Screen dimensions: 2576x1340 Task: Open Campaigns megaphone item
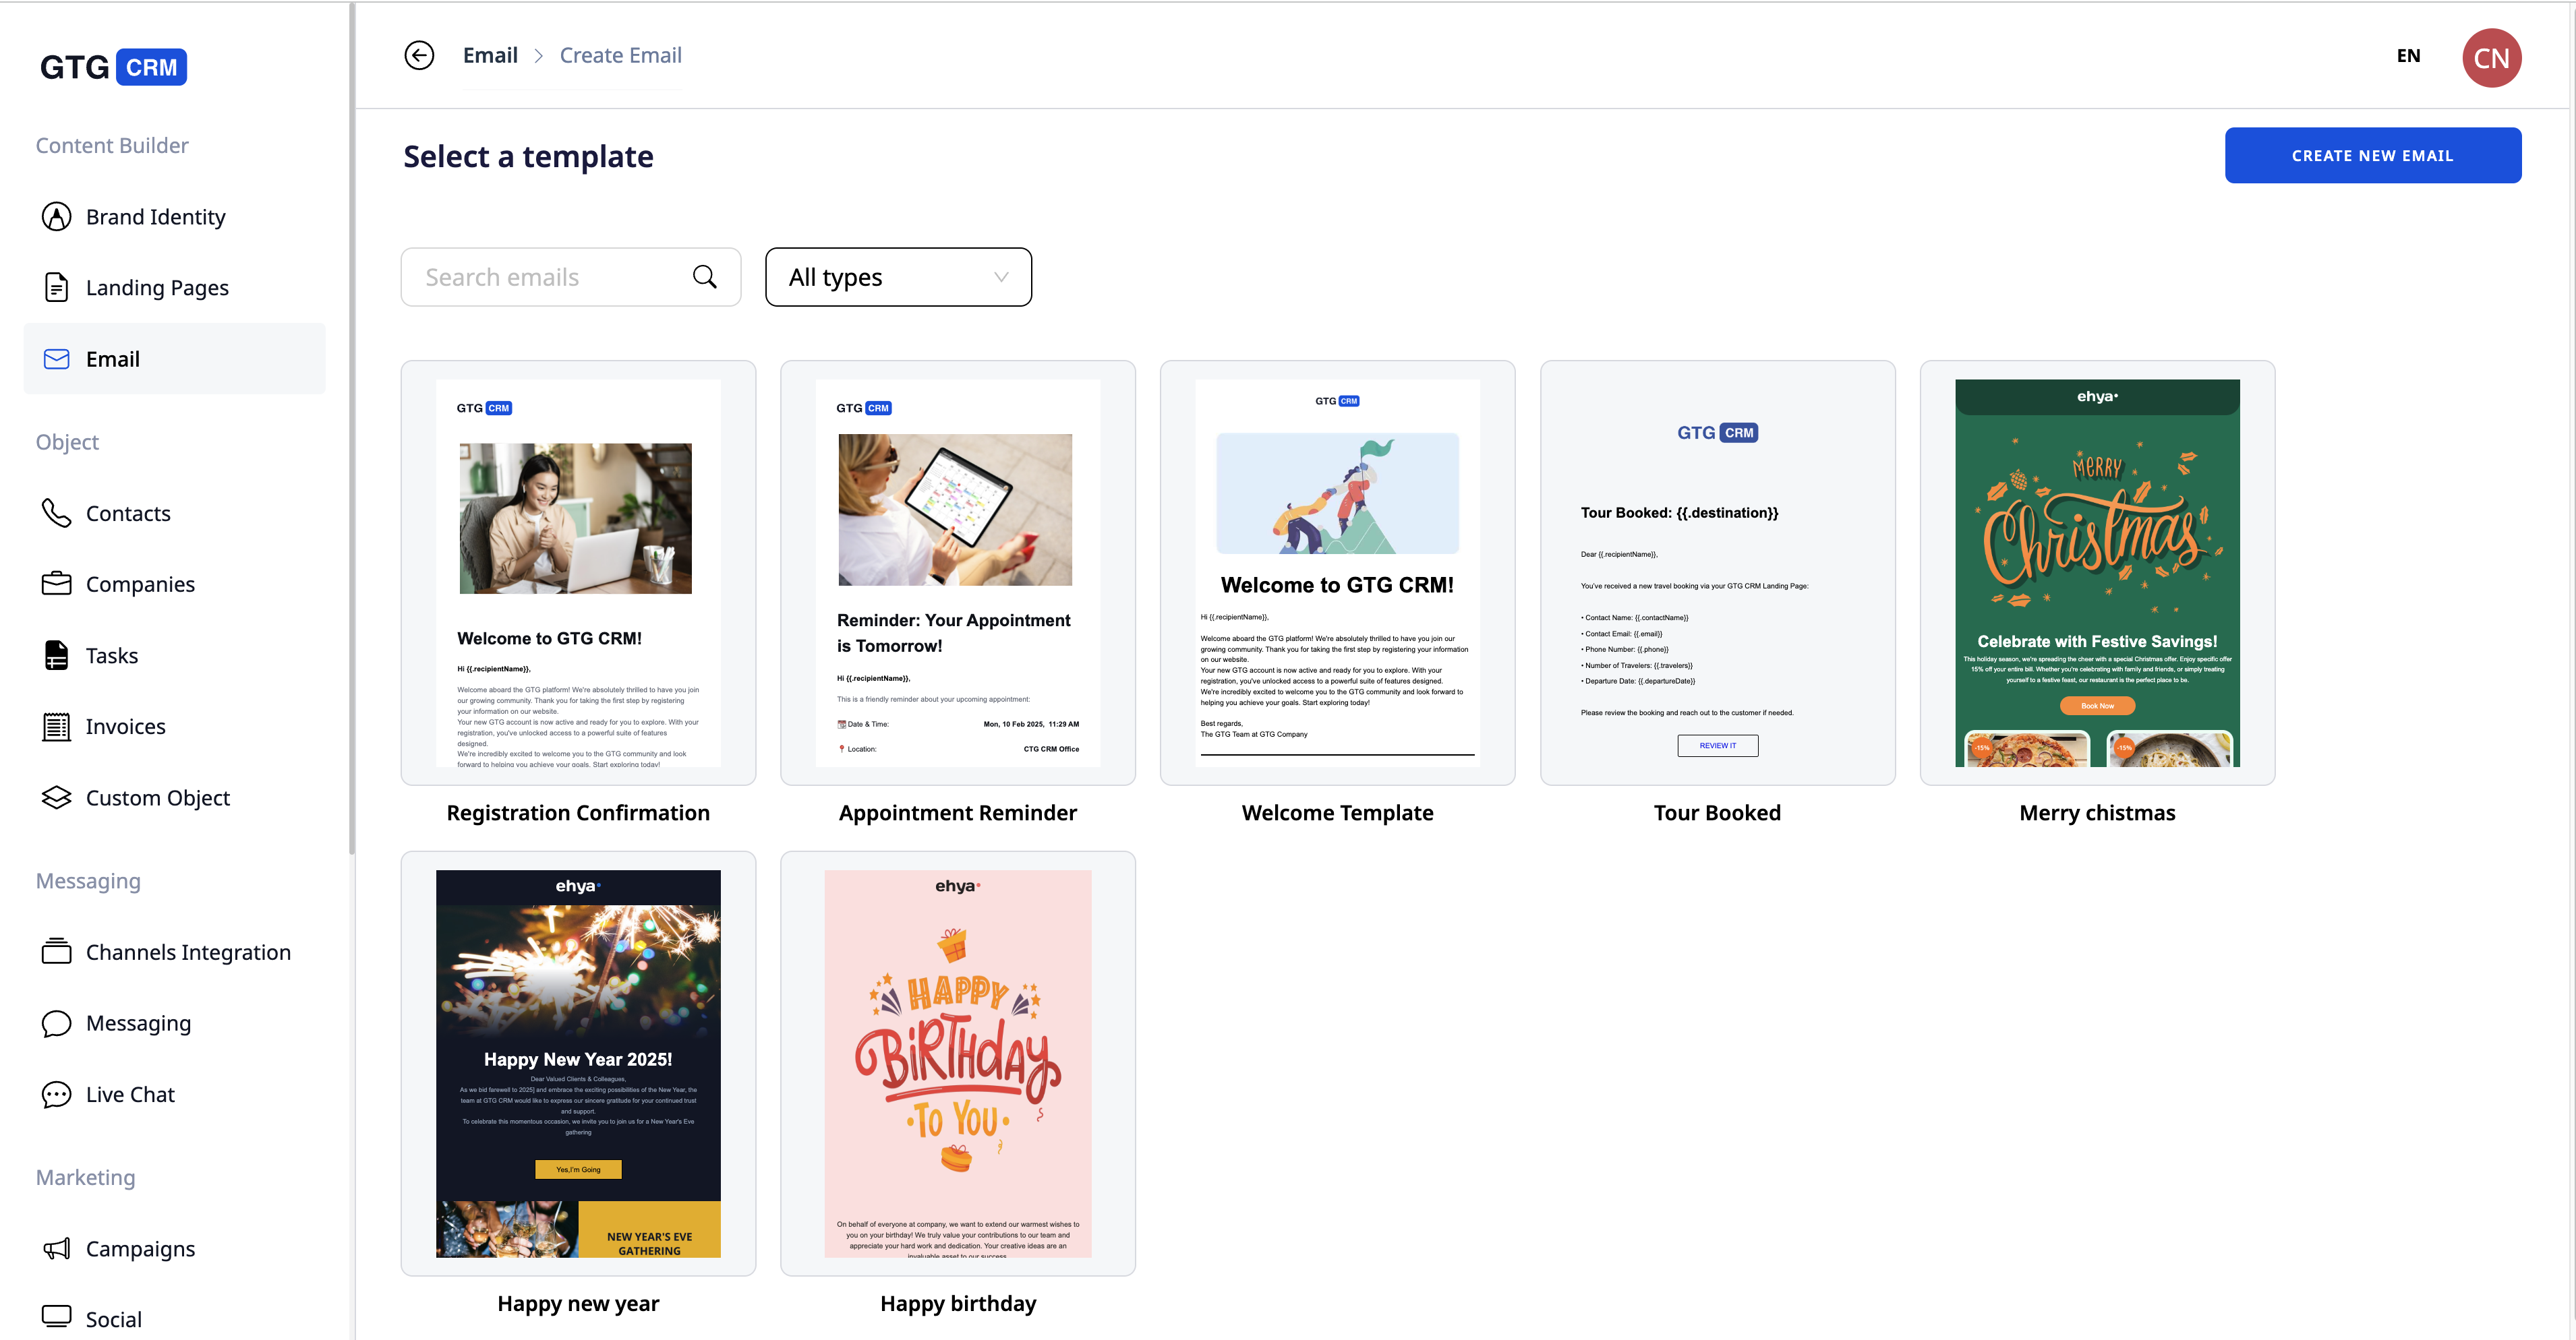[140, 1248]
